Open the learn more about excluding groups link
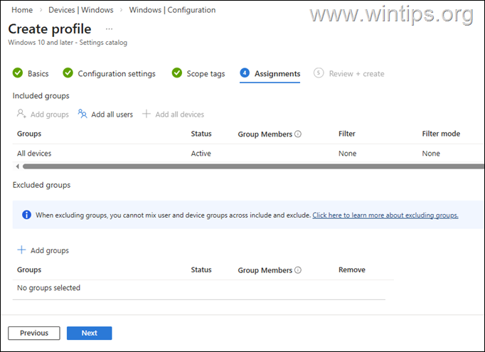 tap(385, 215)
